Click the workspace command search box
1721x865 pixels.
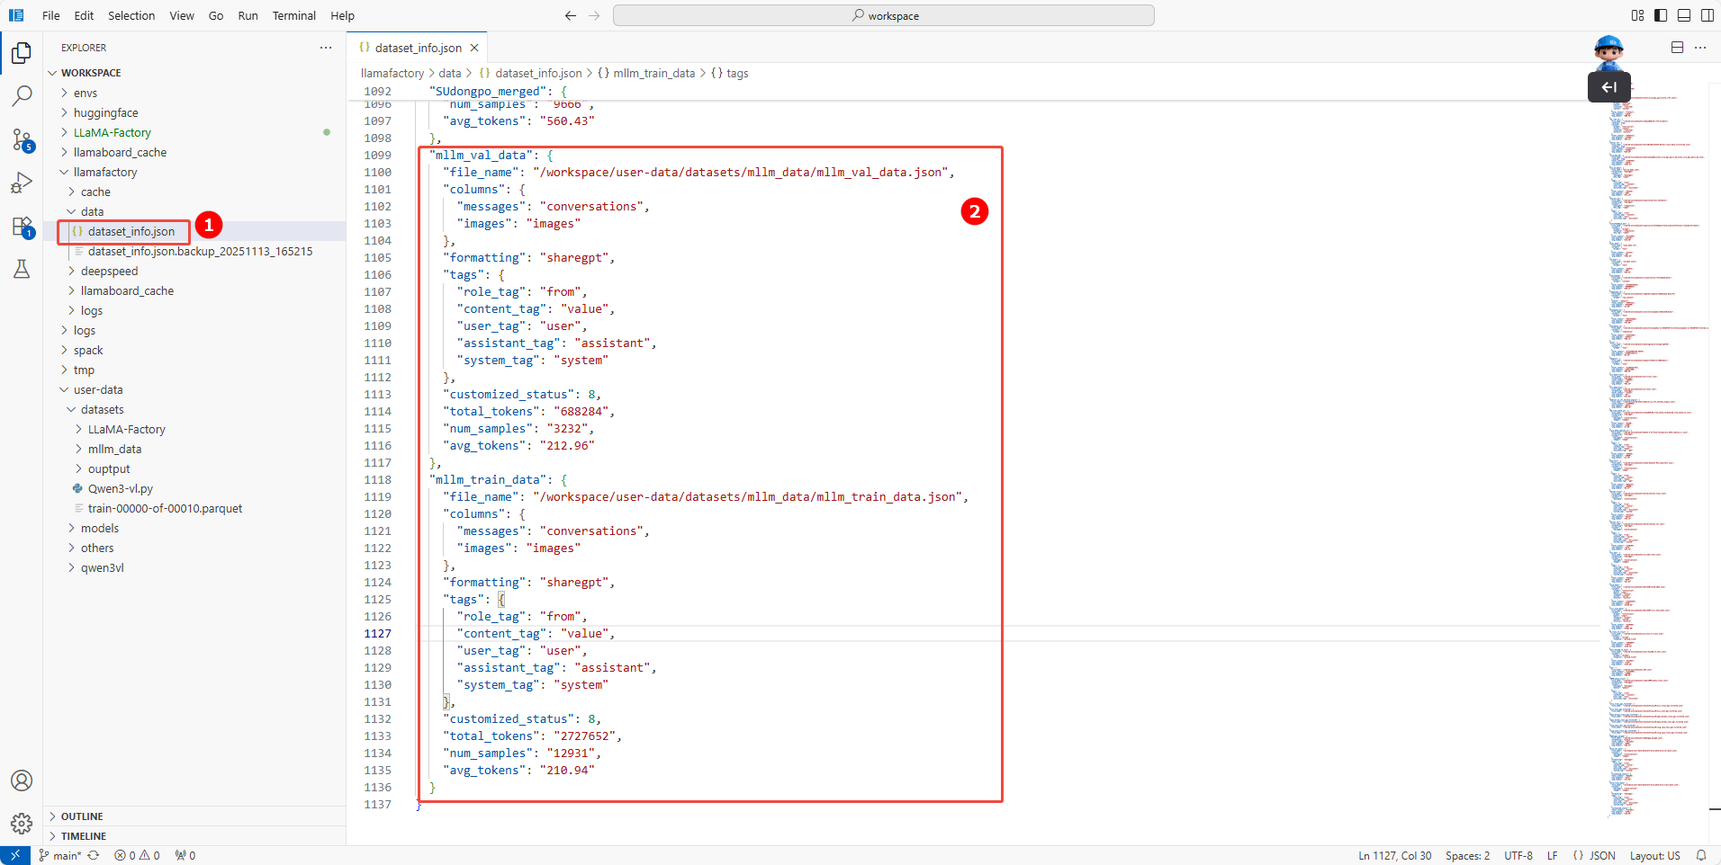click(883, 15)
